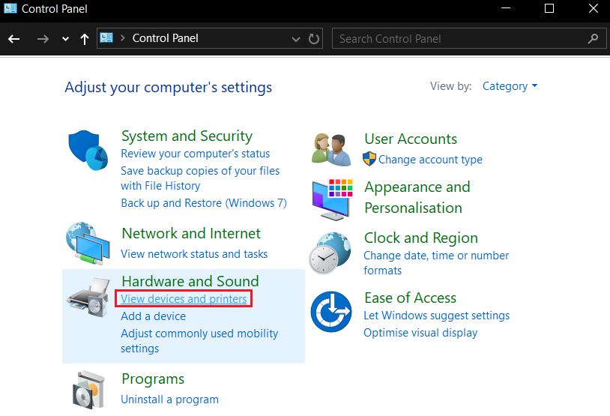The height and width of the screenshot is (416, 610).
Task: Select Change account type link
Action: 430,159
